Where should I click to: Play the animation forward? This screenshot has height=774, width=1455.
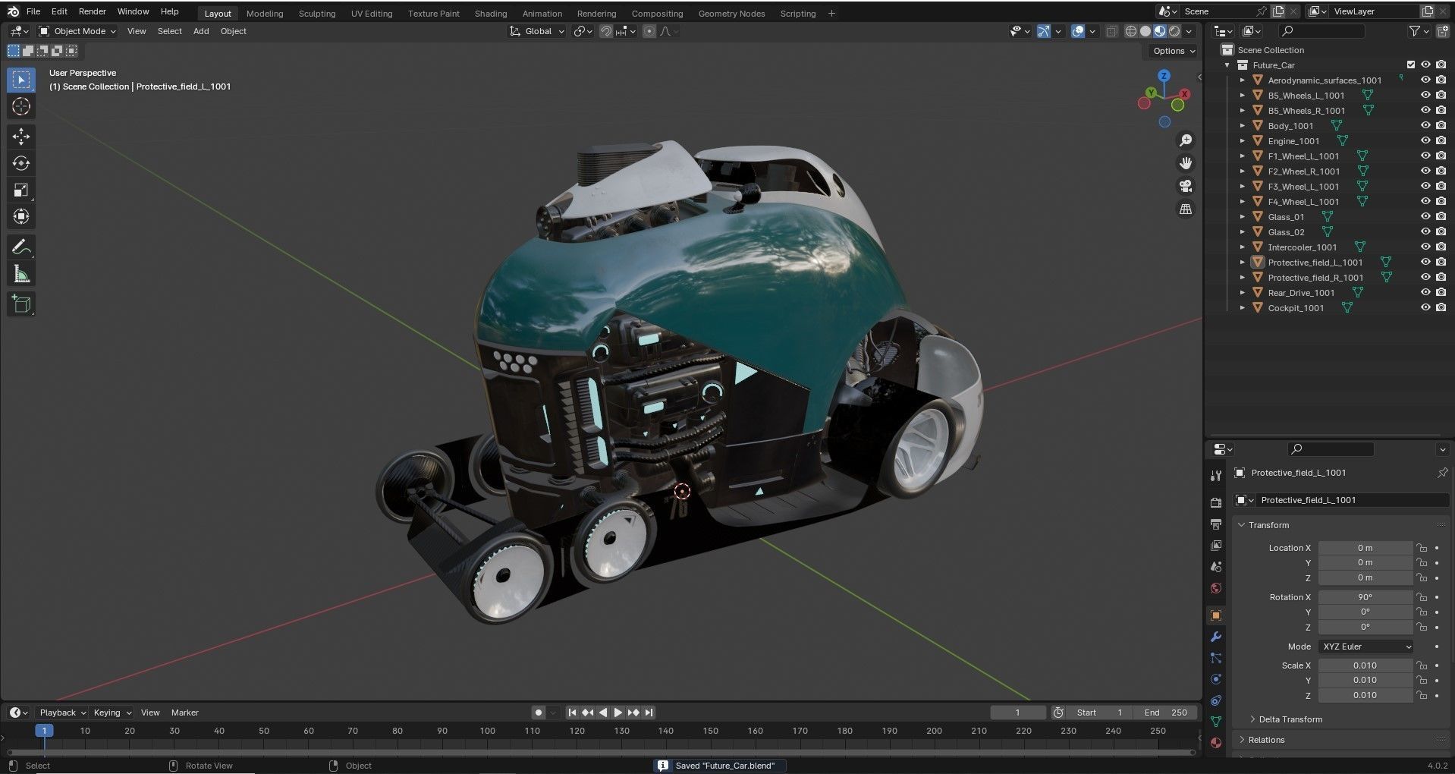coord(618,713)
